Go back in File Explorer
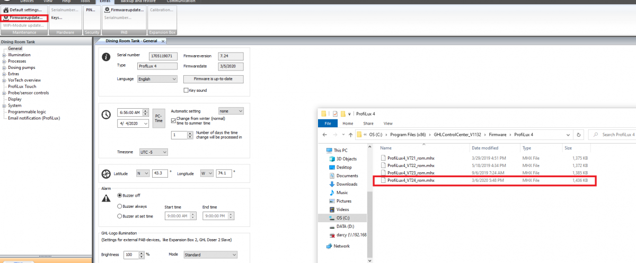 (324, 134)
